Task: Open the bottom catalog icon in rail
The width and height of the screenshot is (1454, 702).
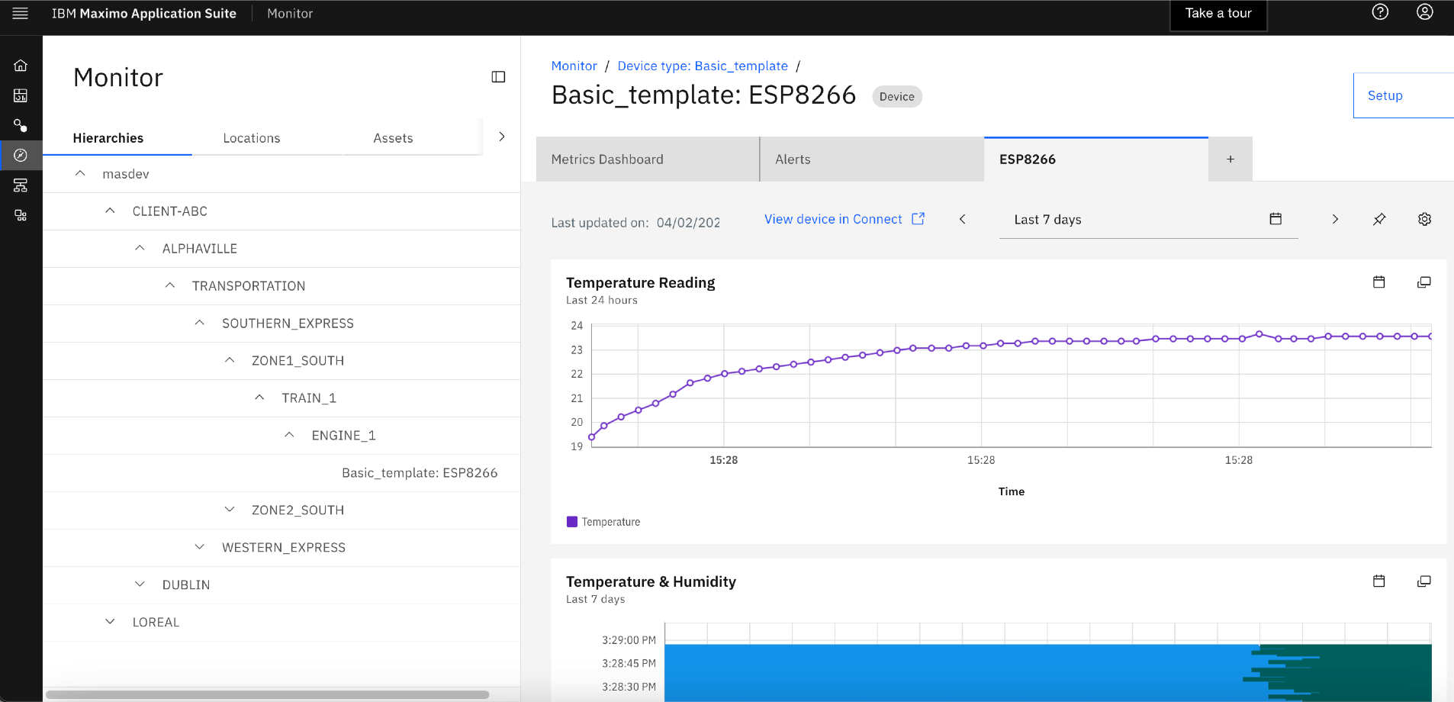Action: coord(21,216)
